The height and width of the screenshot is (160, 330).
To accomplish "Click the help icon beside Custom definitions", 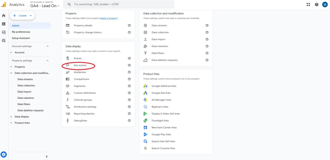I will click(x=129, y=93).
